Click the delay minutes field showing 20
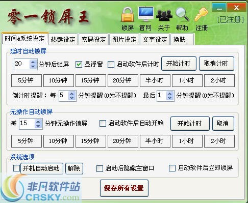248x203 pixels. click(22, 64)
